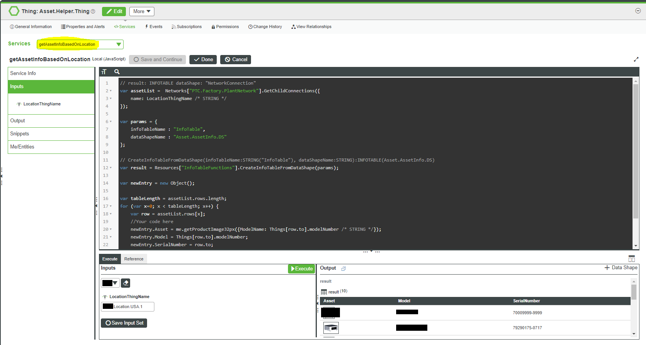Expand the code editor to full screen
This screenshot has width=646, height=345.
[x=636, y=59]
